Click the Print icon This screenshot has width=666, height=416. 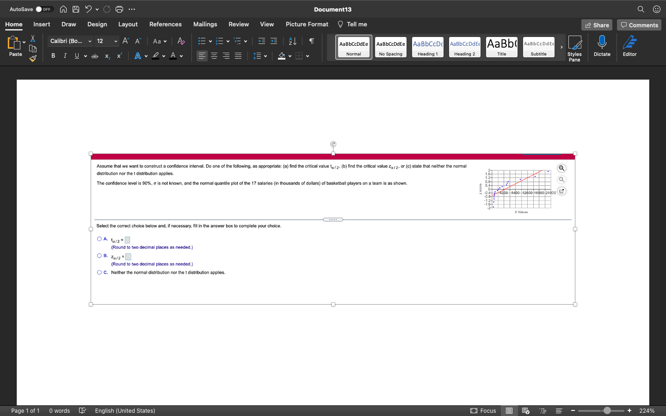(x=119, y=9)
